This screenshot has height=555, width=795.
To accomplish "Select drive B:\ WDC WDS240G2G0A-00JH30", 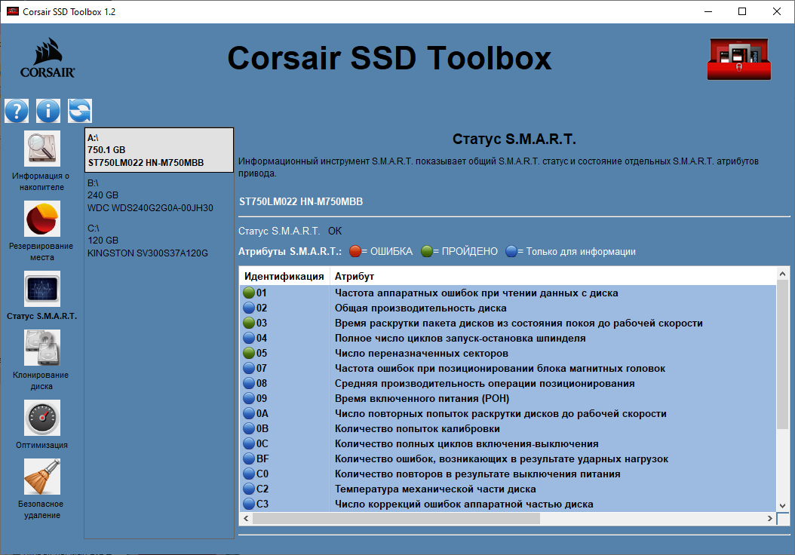I will point(159,195).
